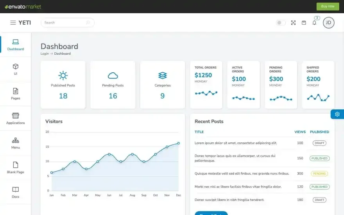Open post 'Quisque molestie velit sed elit finibus'
The height and width of the screenshot is (215, 344).
242,174
